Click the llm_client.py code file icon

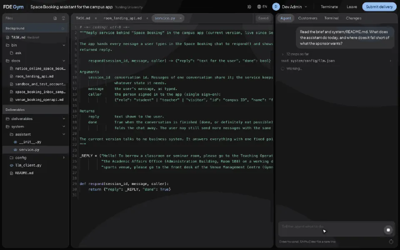click(x=12, y=165)
